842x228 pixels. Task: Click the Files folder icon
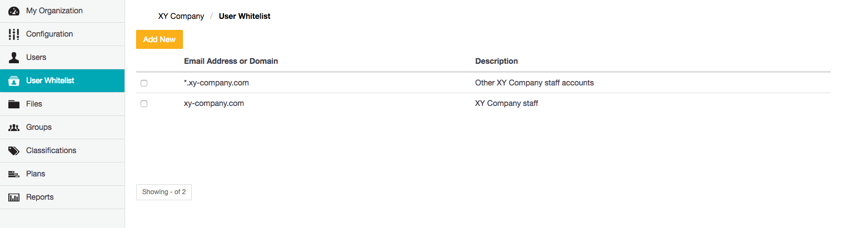click(14, 104)
